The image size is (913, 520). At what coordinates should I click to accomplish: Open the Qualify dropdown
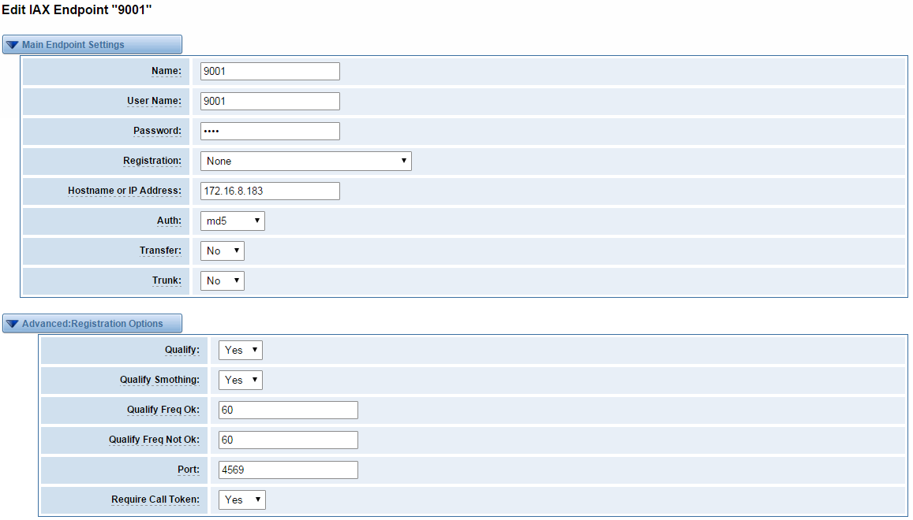coord(241,350)
